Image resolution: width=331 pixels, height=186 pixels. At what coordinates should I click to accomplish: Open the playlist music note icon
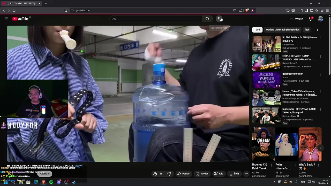click(301, 10)
